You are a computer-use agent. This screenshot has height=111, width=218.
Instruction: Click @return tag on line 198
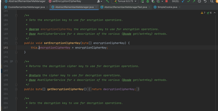(x=35, y=75)
